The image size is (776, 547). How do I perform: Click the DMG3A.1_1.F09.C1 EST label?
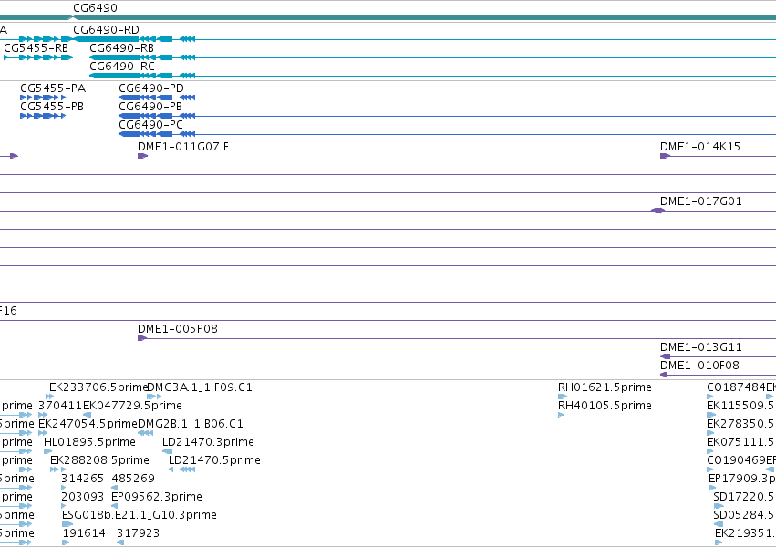200,387
